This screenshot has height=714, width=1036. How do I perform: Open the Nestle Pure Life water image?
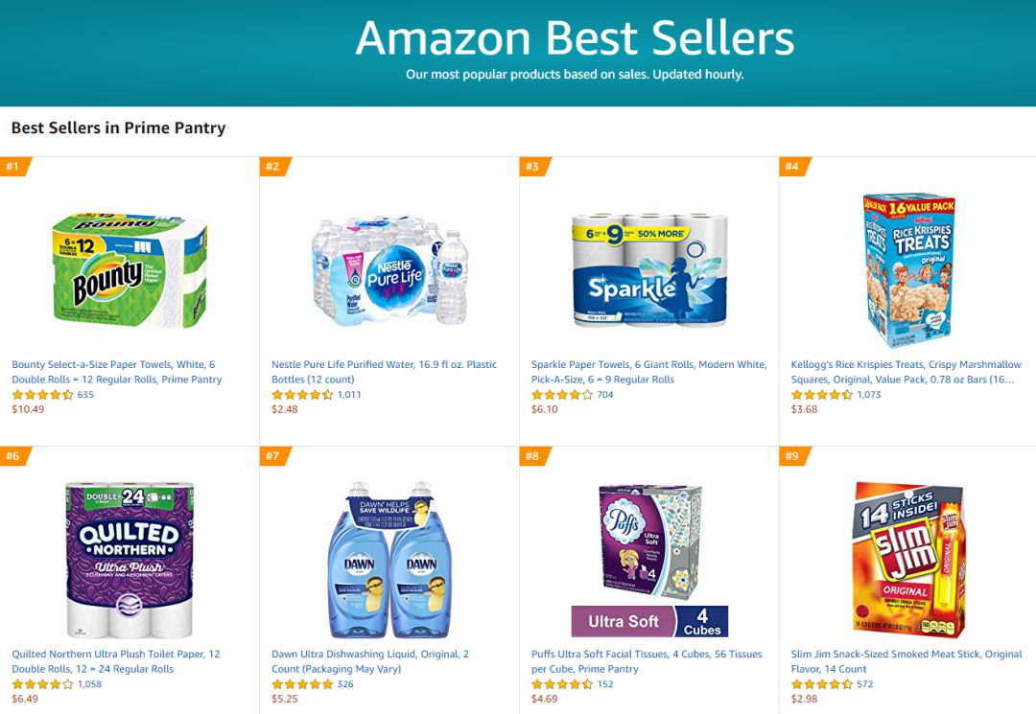pyautogui.click(x=389, y=270)
